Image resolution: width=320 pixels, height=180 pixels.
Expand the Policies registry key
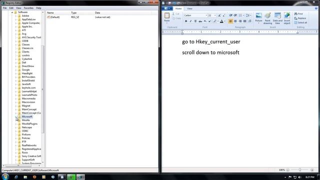(16, 138)
